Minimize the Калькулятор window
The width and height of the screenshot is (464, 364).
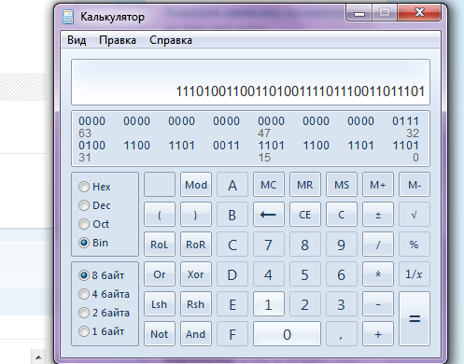click(x=359, y=13)
